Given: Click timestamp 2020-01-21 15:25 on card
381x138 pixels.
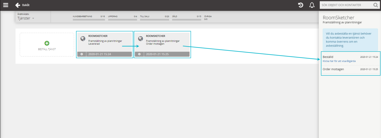Looking at the screenshot, I should pyautogui.click(x=157, y=54).
